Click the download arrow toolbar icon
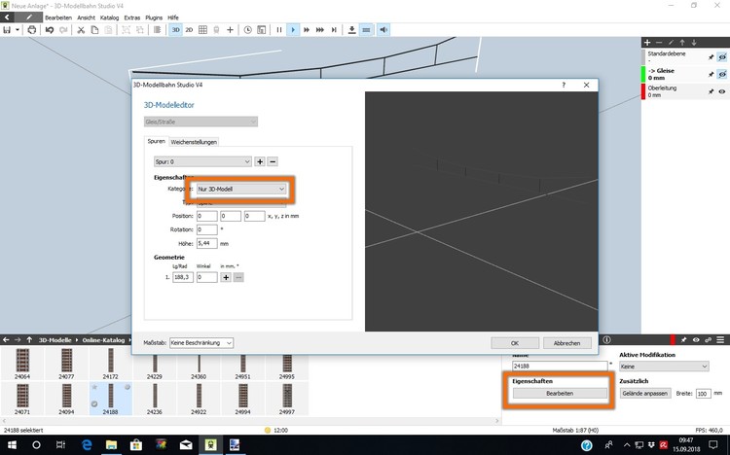 352,30
